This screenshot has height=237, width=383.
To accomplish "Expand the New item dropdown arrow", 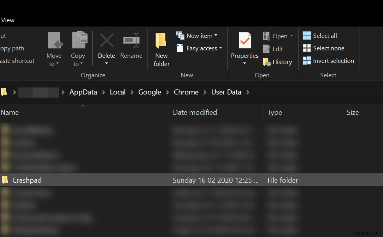I will [216, 36].
